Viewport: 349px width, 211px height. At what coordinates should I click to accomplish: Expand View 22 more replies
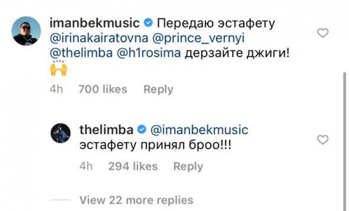[136, 200]
